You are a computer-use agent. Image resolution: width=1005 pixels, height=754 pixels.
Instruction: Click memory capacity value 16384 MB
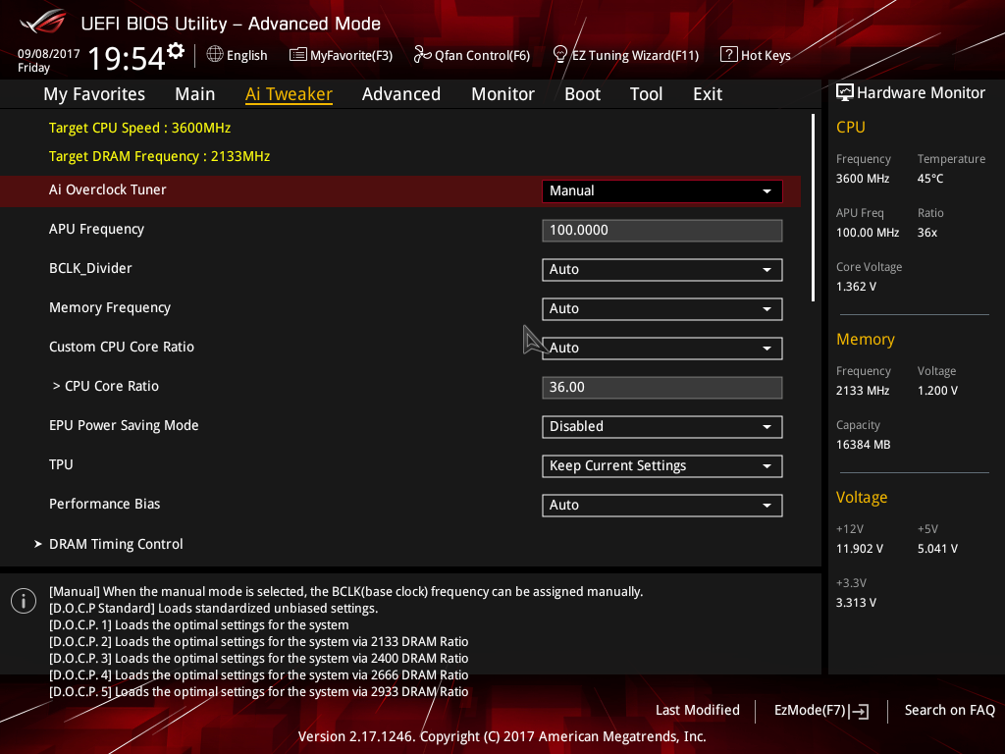coord(864,445)
